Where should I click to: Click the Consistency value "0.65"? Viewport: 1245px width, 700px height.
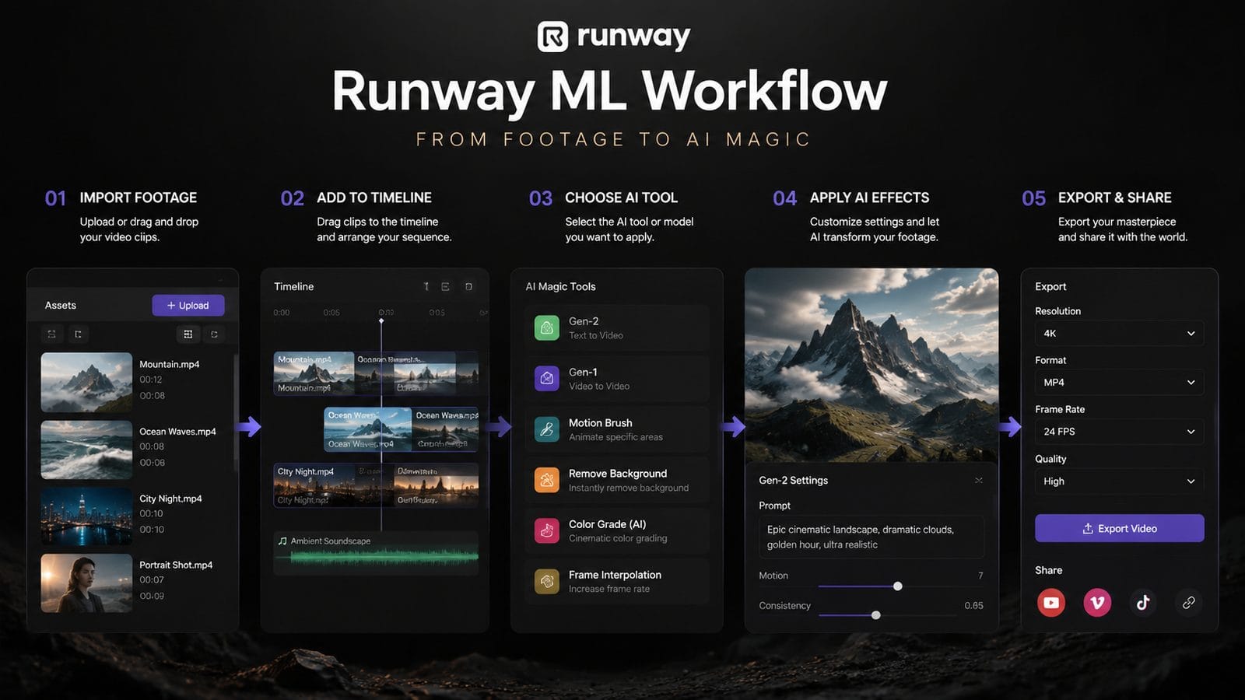click(x=973, y=605)
